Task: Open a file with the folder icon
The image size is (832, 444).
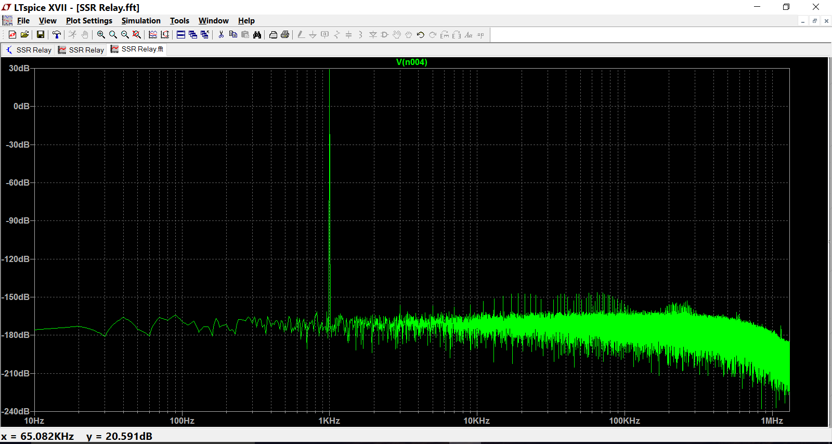Action: [x=24, y=35]
